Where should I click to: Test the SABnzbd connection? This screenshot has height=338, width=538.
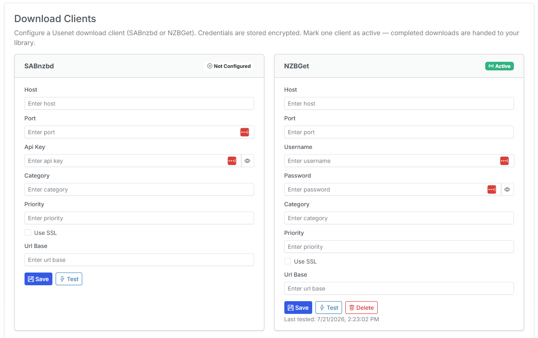tap(69, 279)
